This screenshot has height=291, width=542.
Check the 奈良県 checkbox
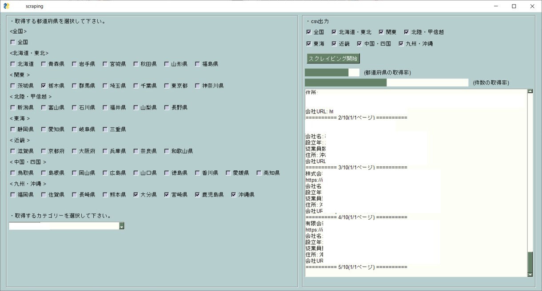(x=136, y=151)
